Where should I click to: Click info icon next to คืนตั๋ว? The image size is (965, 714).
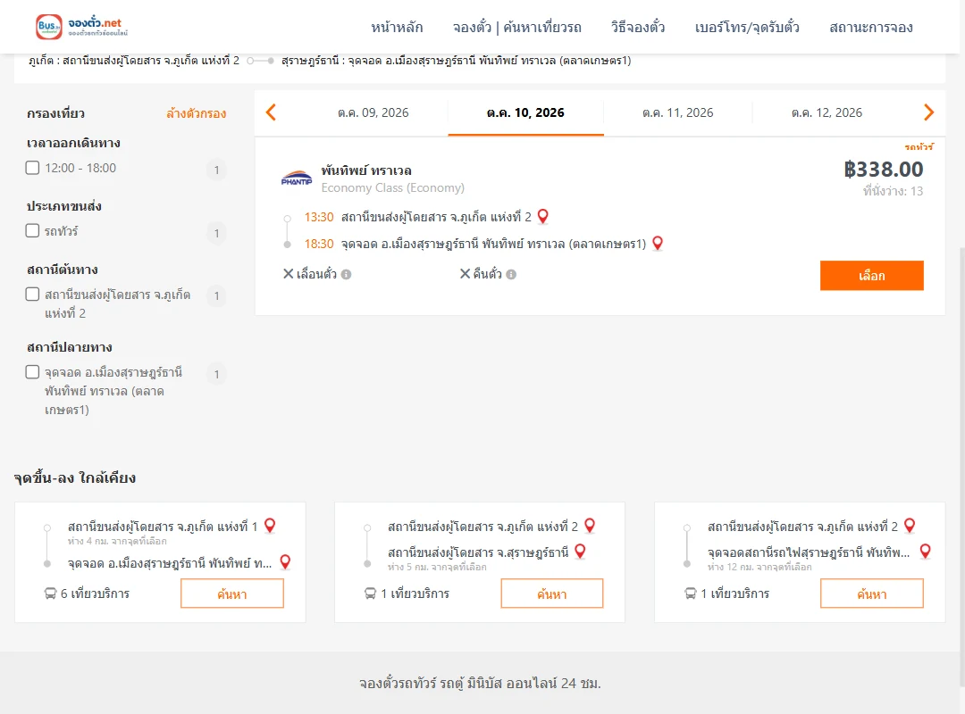511,274
